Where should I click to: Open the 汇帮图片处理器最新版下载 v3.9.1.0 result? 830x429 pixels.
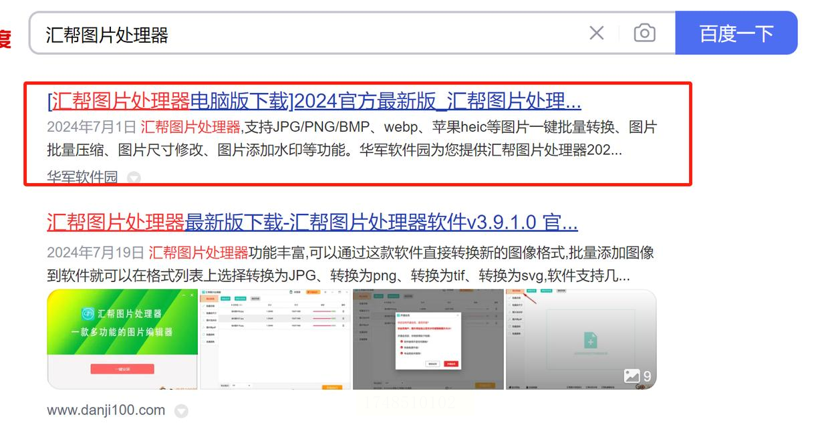312,222
